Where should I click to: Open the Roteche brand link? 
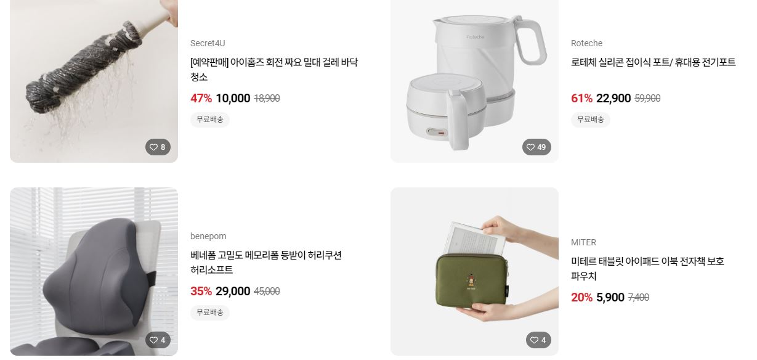click(586, 43)
